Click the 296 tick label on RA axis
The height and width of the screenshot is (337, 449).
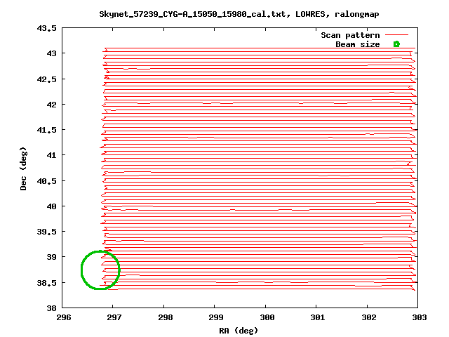pyautogui.click(x=64, y=317)
